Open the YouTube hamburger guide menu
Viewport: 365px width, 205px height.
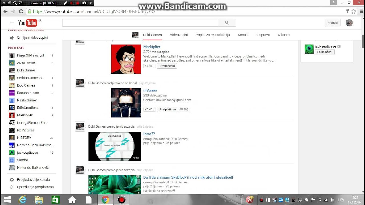coord(12,23)
